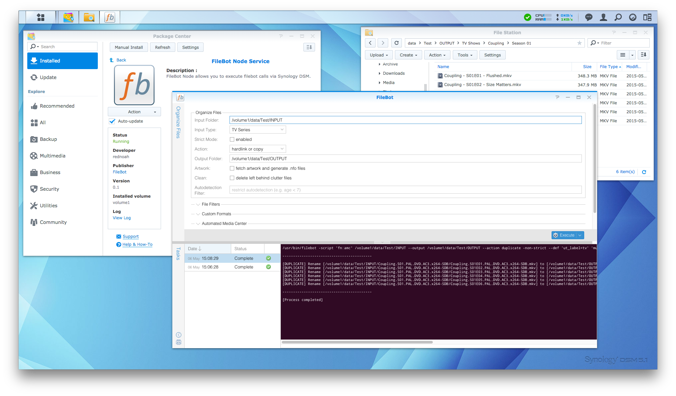
Task: Open the Tools menu in File Station
Action: point(465,55)
